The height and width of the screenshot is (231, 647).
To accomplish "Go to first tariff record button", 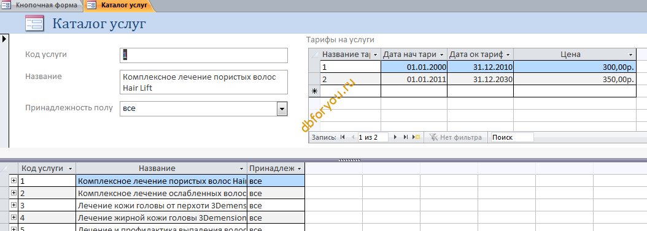I will [343, 137].
